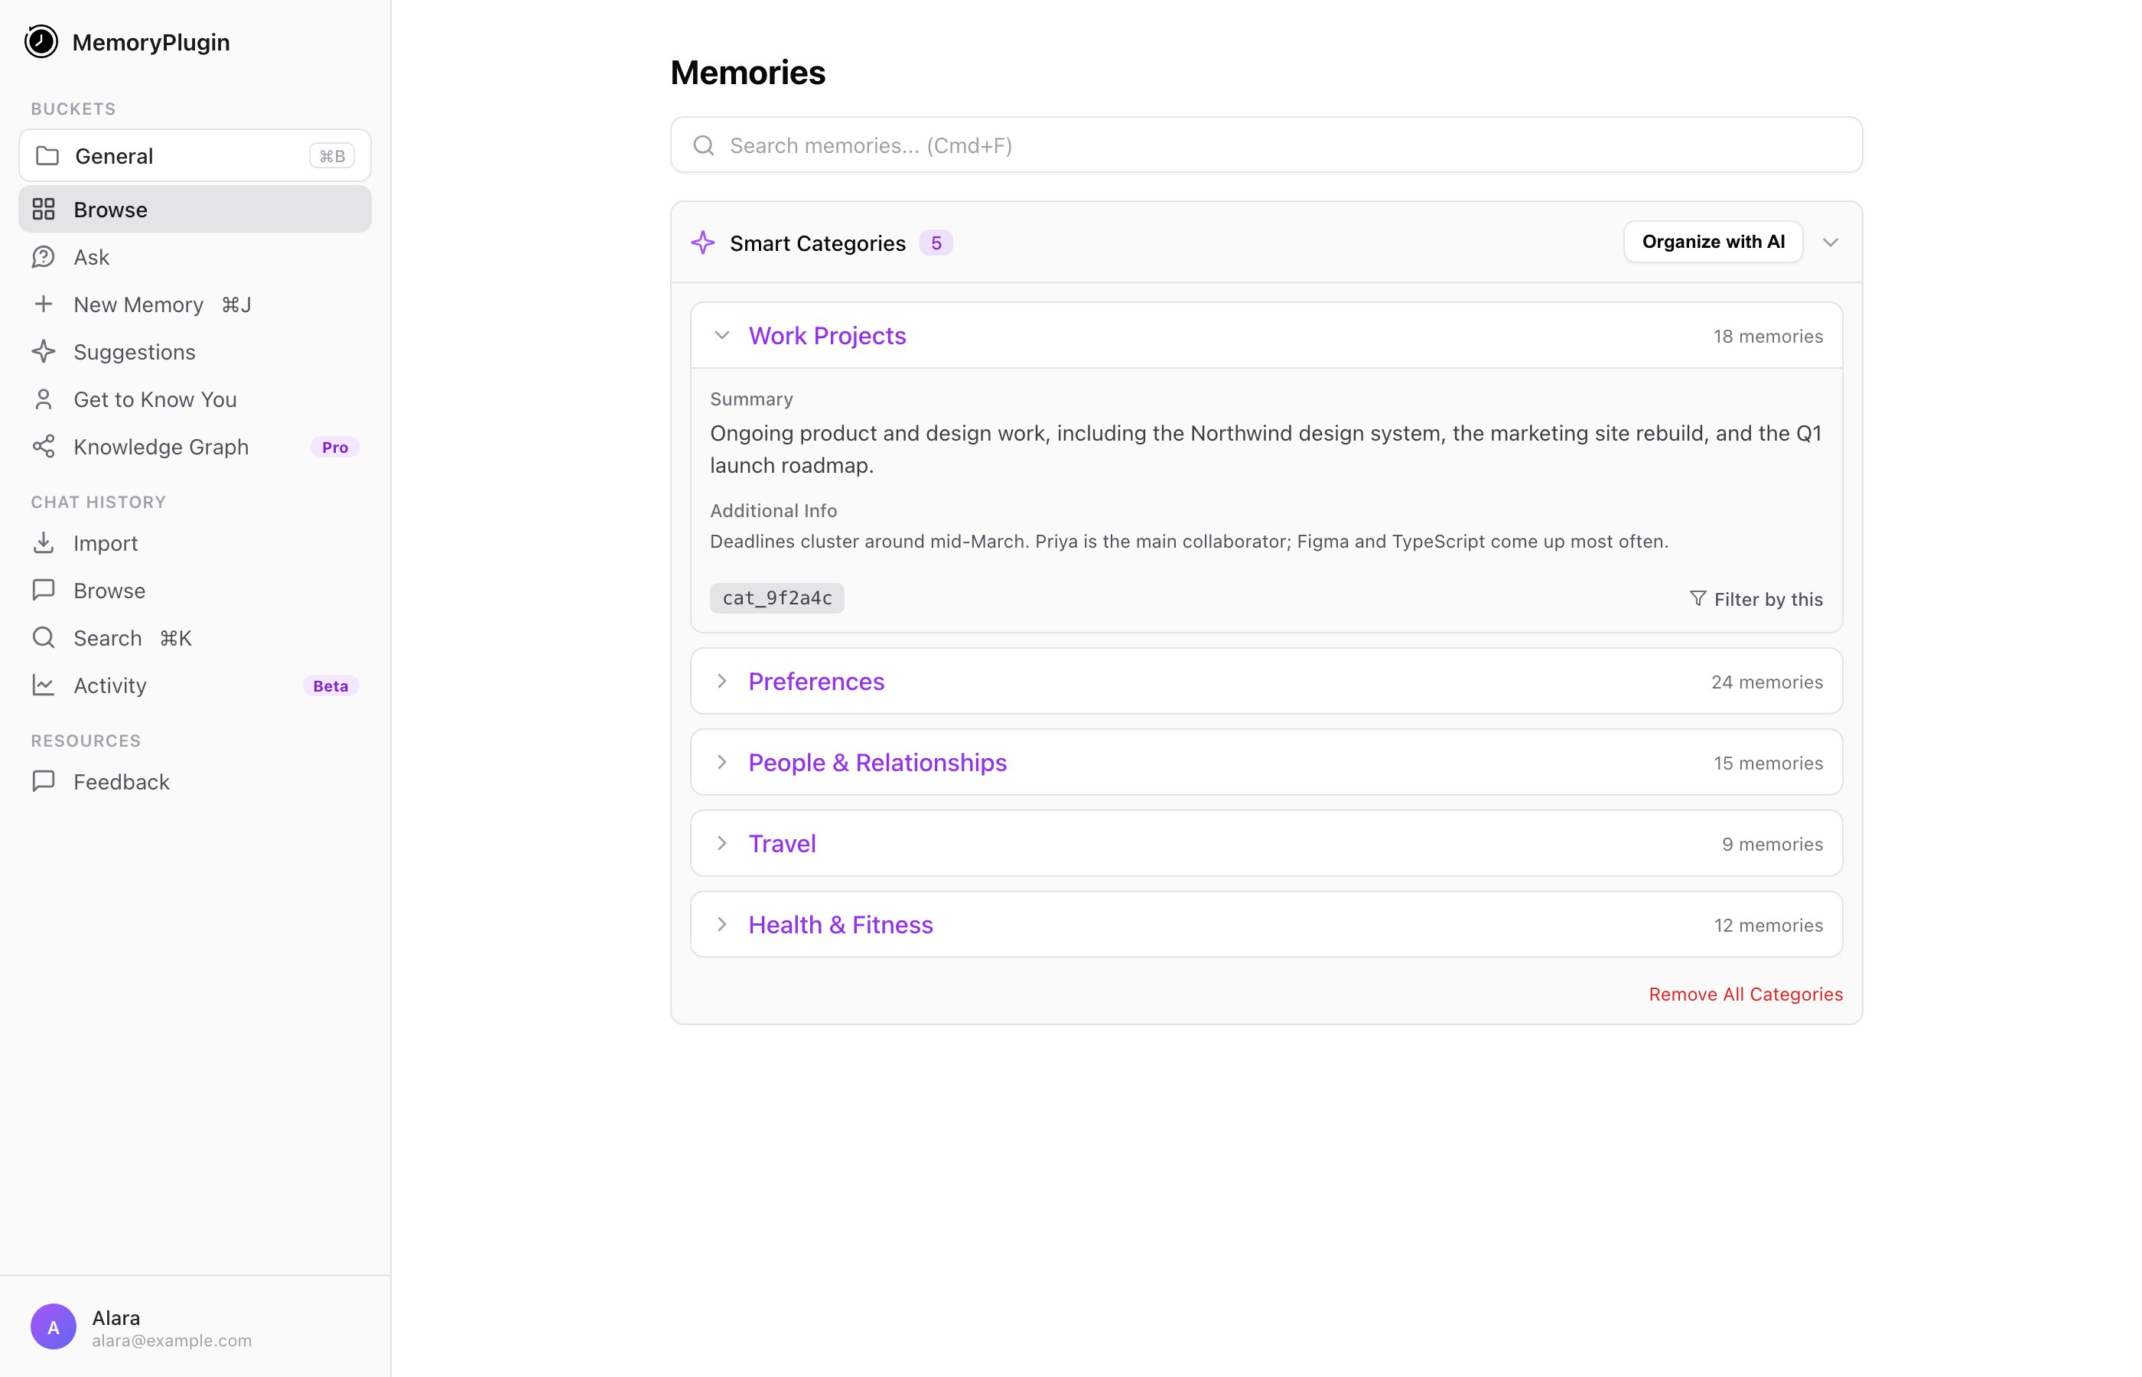
Task: Expand the Preferences category
Action: coord(722,682)
